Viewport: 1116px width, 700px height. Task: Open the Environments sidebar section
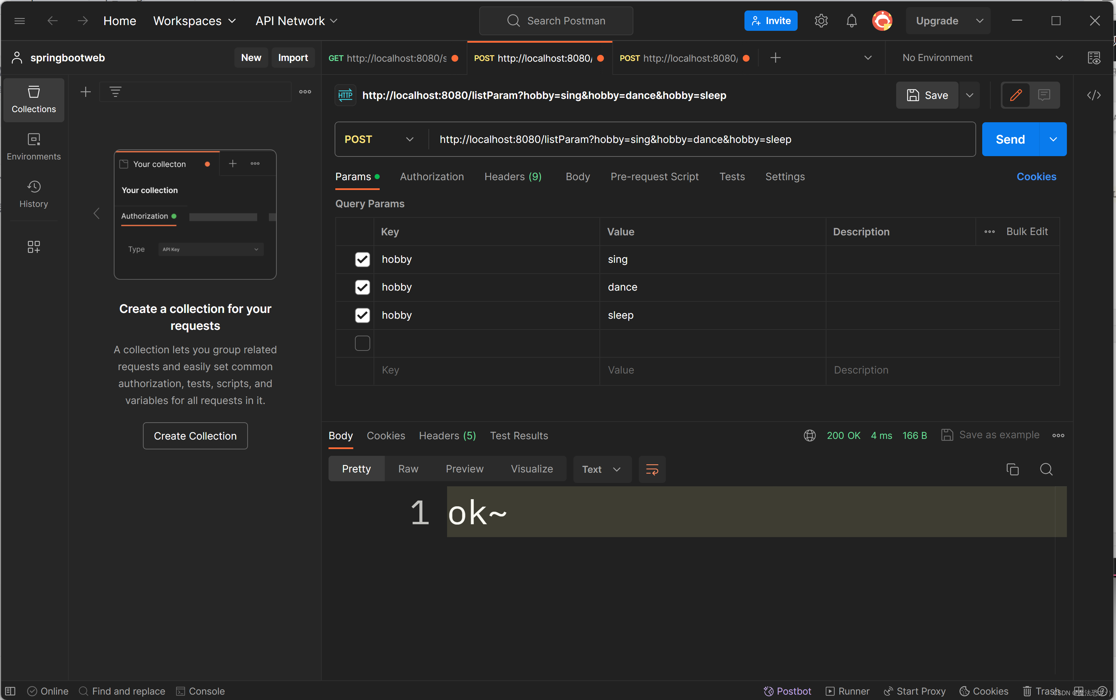click(33, 146)
